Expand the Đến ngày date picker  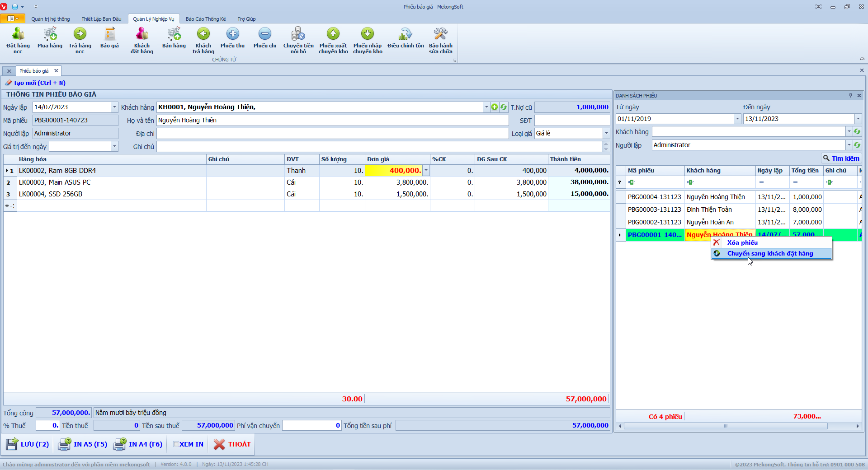click(x=858, y=119)
